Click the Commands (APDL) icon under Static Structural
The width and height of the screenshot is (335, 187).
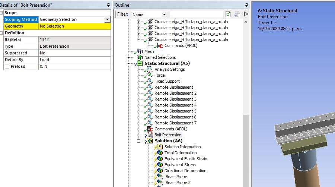pos(150,129)
